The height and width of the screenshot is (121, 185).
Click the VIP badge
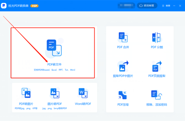[35, 6]
